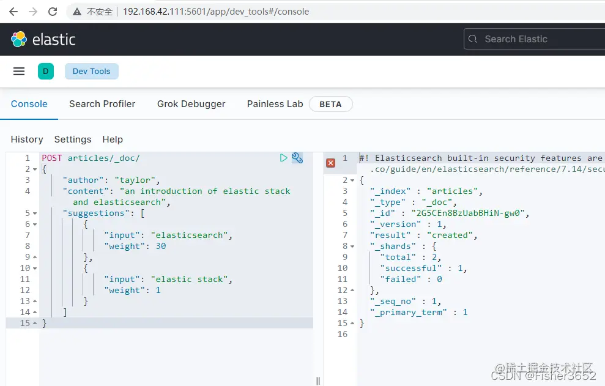Click the green D space avatar
The width and height of the screenshot is (605, 386).
(46, 72)
